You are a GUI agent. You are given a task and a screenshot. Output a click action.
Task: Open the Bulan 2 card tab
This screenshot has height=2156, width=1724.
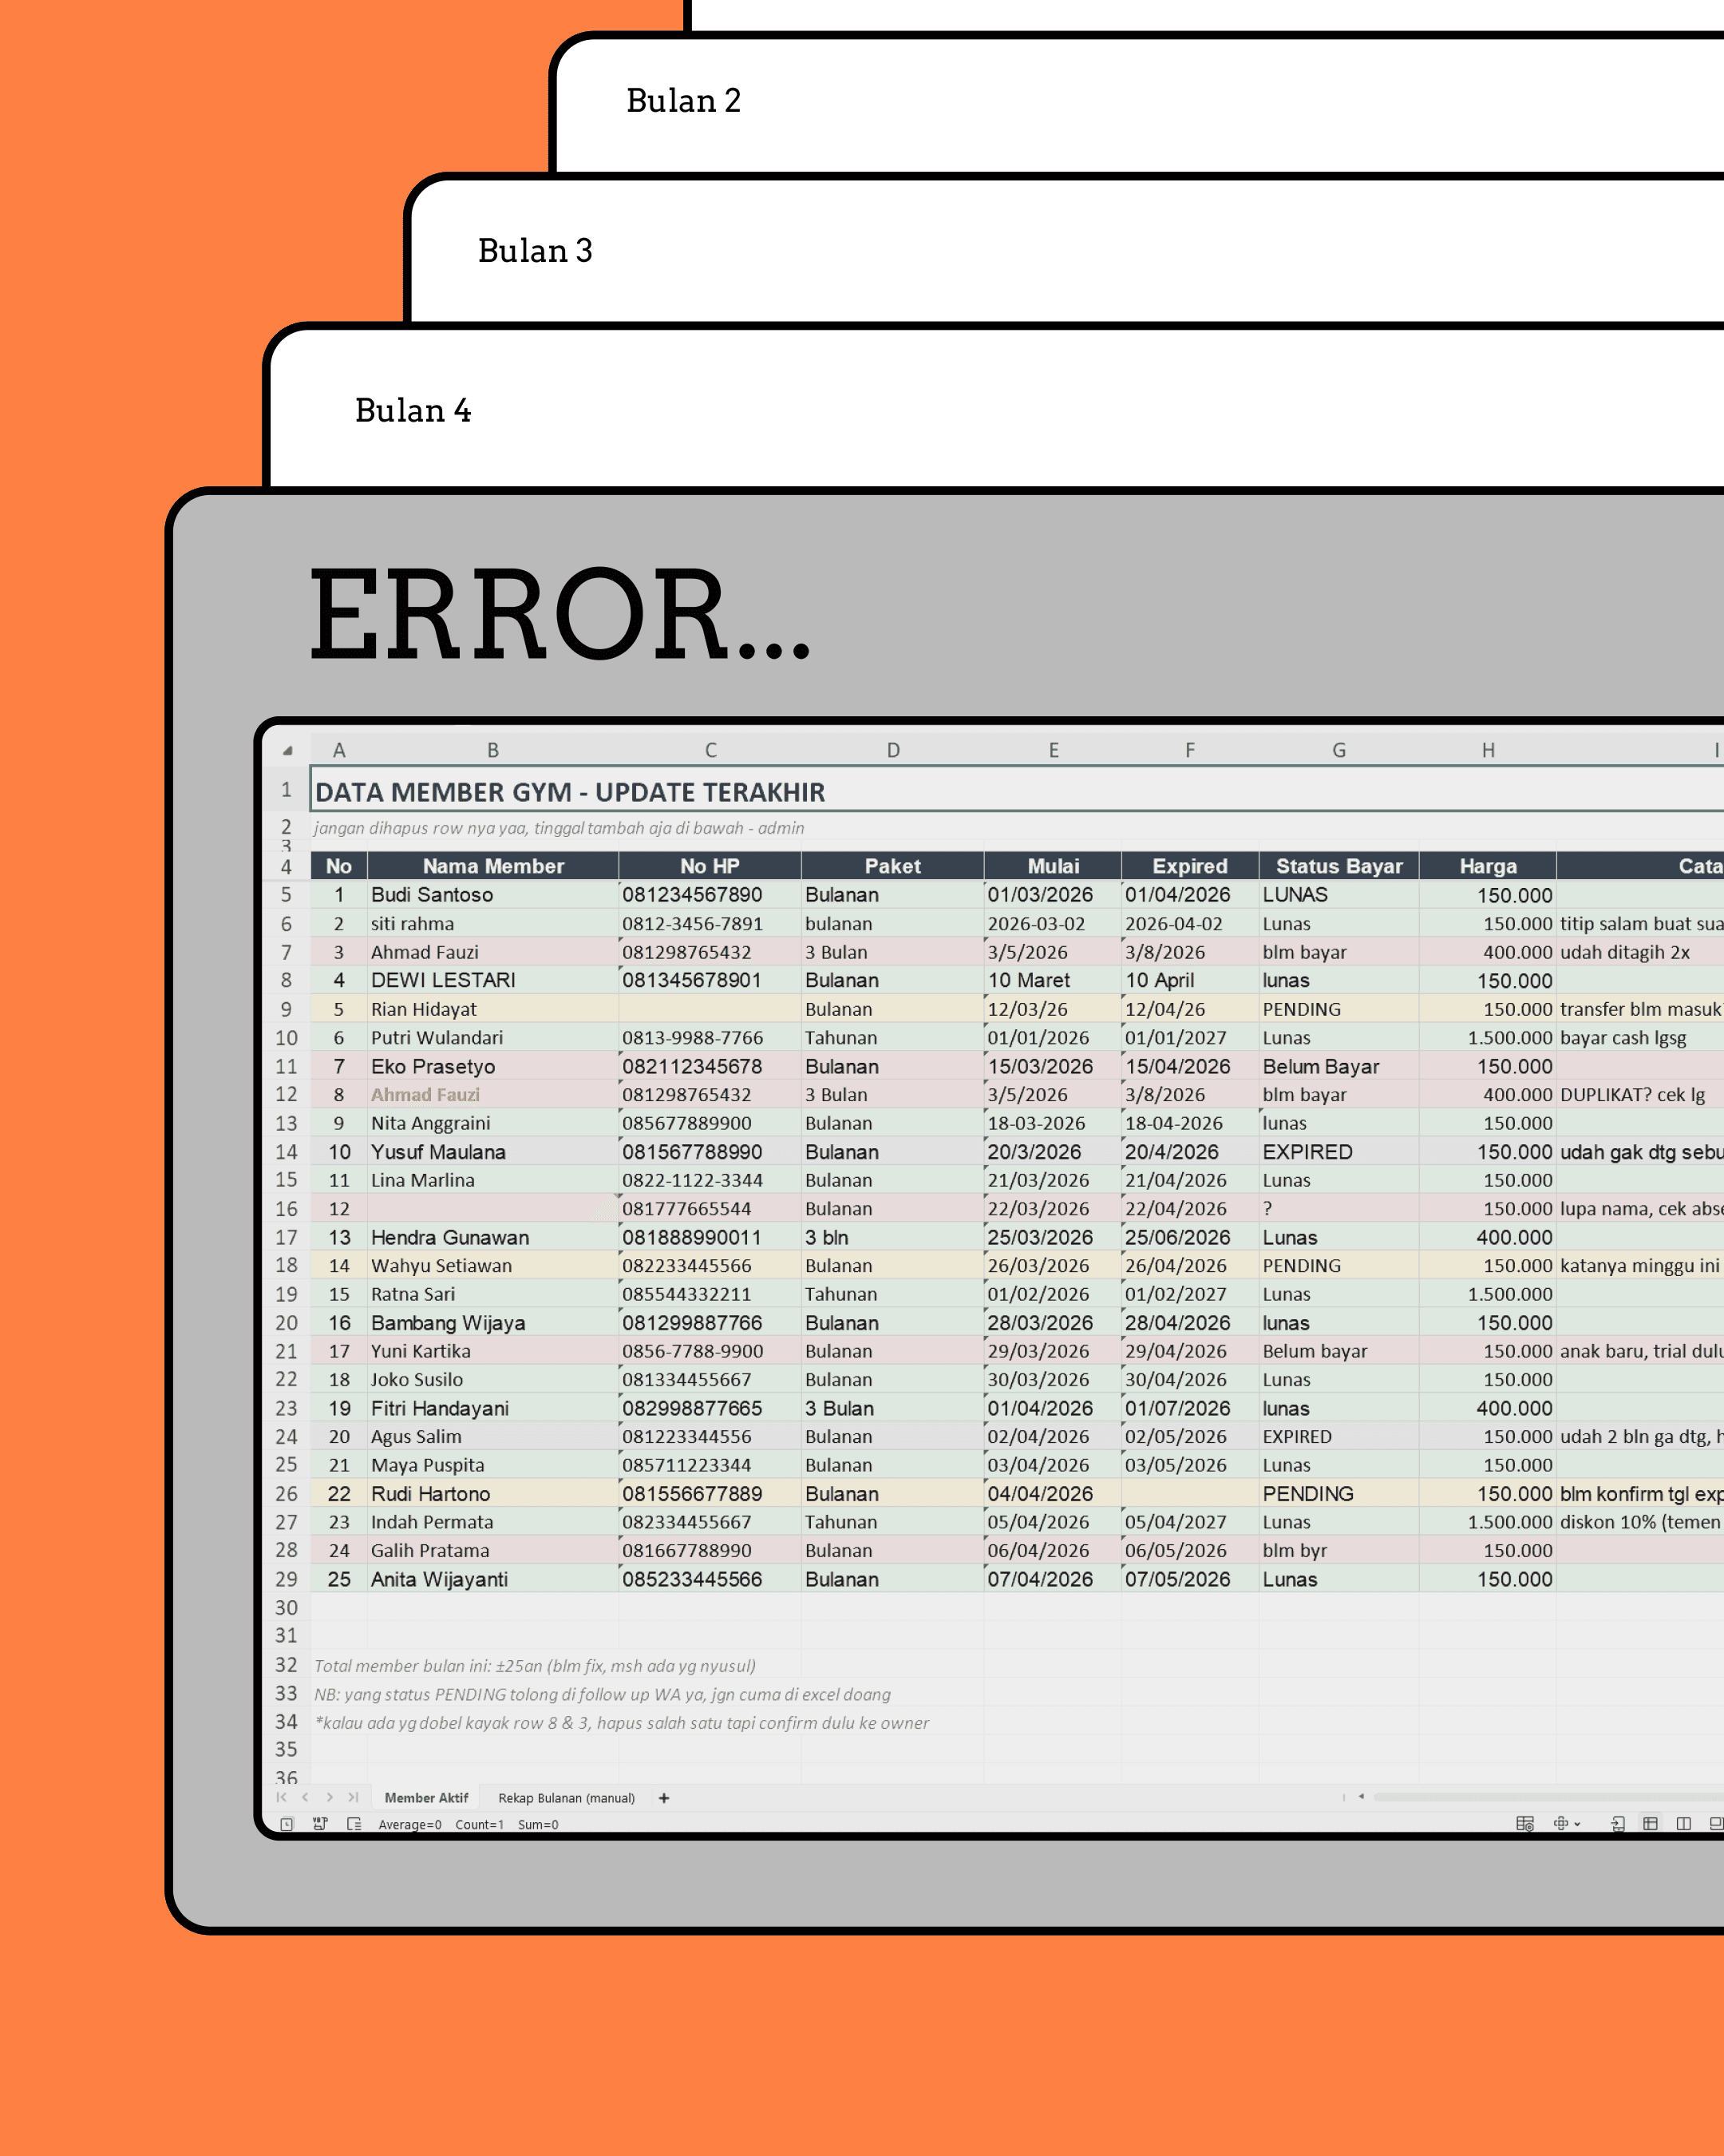(683, 101)
